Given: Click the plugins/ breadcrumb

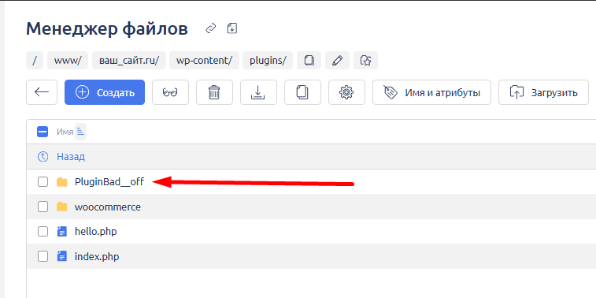Looking at the screenshot, I should click(x=268, y=61).
